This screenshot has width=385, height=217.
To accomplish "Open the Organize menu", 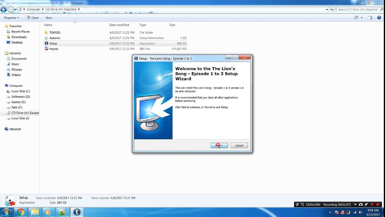I will (x=11, y=18).
